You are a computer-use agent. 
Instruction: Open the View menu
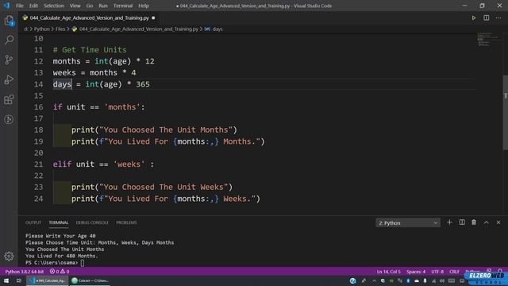(75, 6)
